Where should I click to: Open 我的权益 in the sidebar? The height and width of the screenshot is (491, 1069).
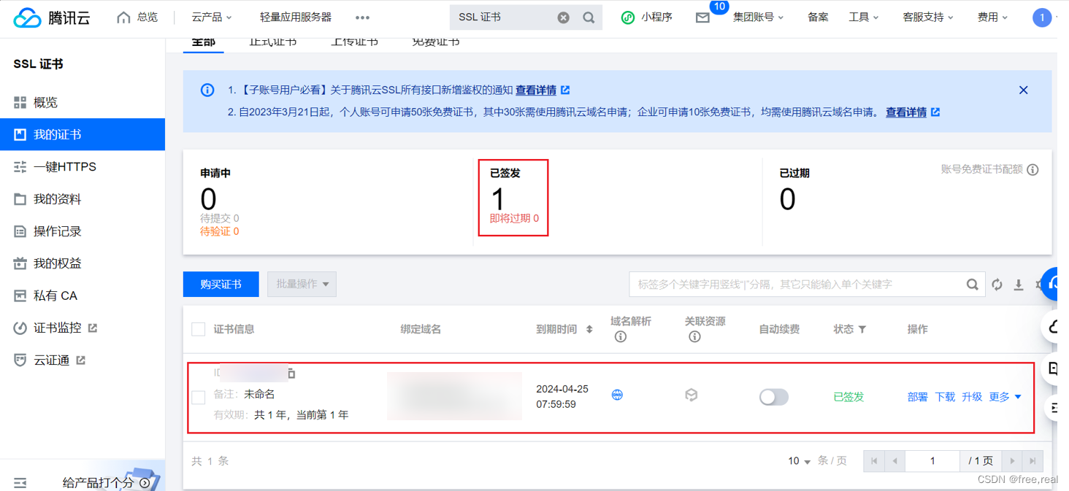tap(83, 263)
